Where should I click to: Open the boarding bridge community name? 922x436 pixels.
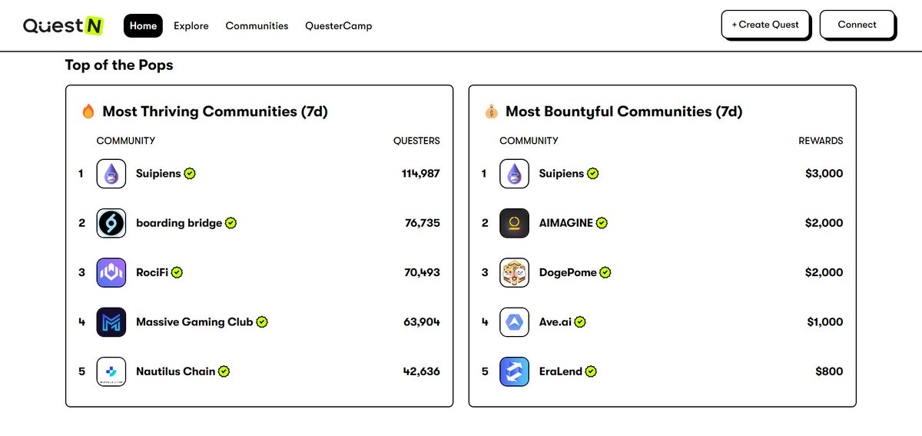tap(179, 223)
